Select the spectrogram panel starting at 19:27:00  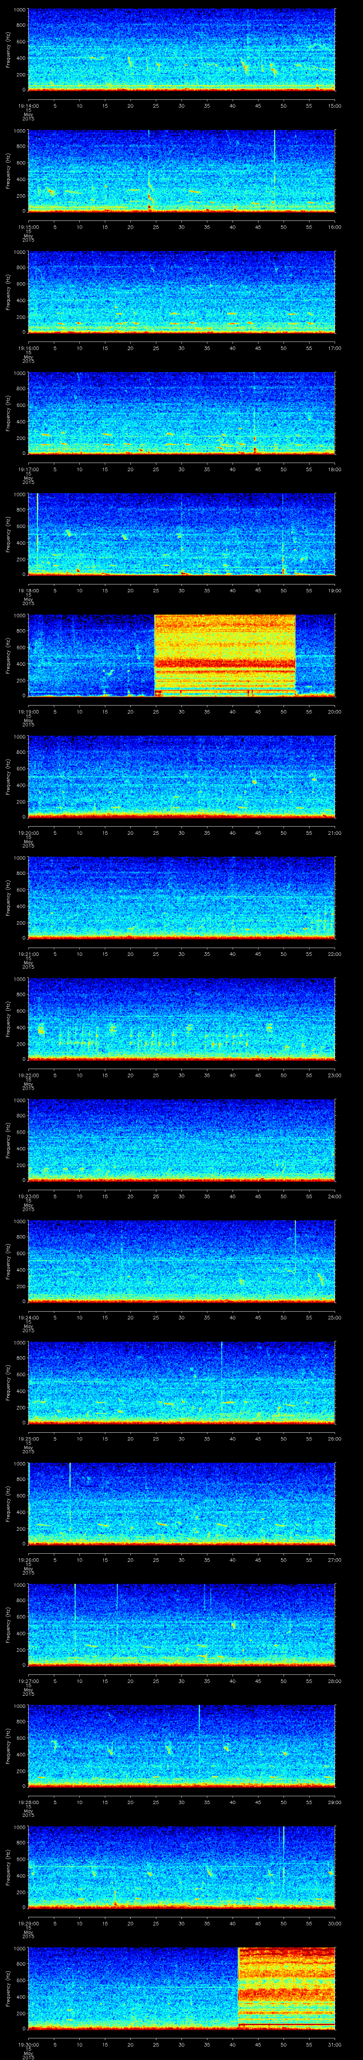(182, 1625)
